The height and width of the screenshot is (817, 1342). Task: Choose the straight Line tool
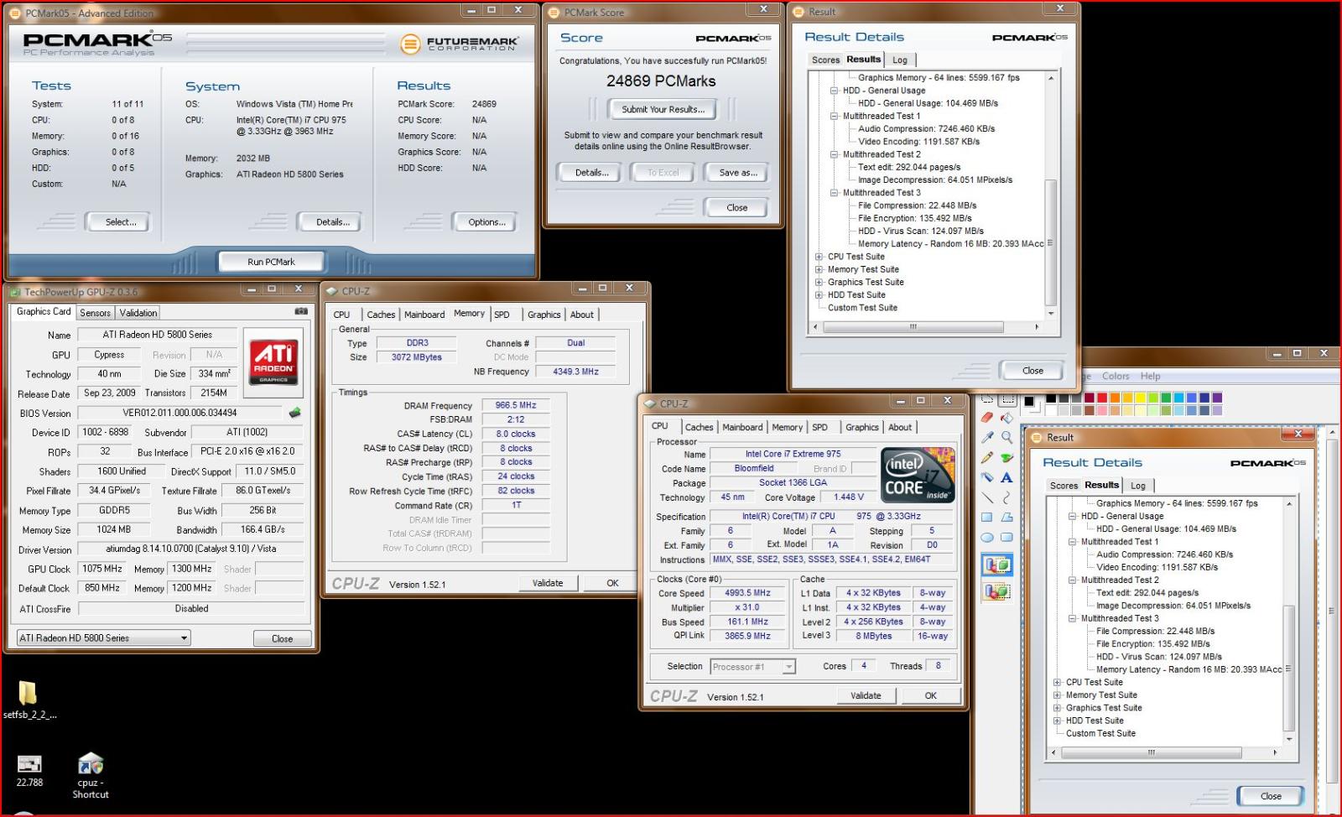coord(987,497)
